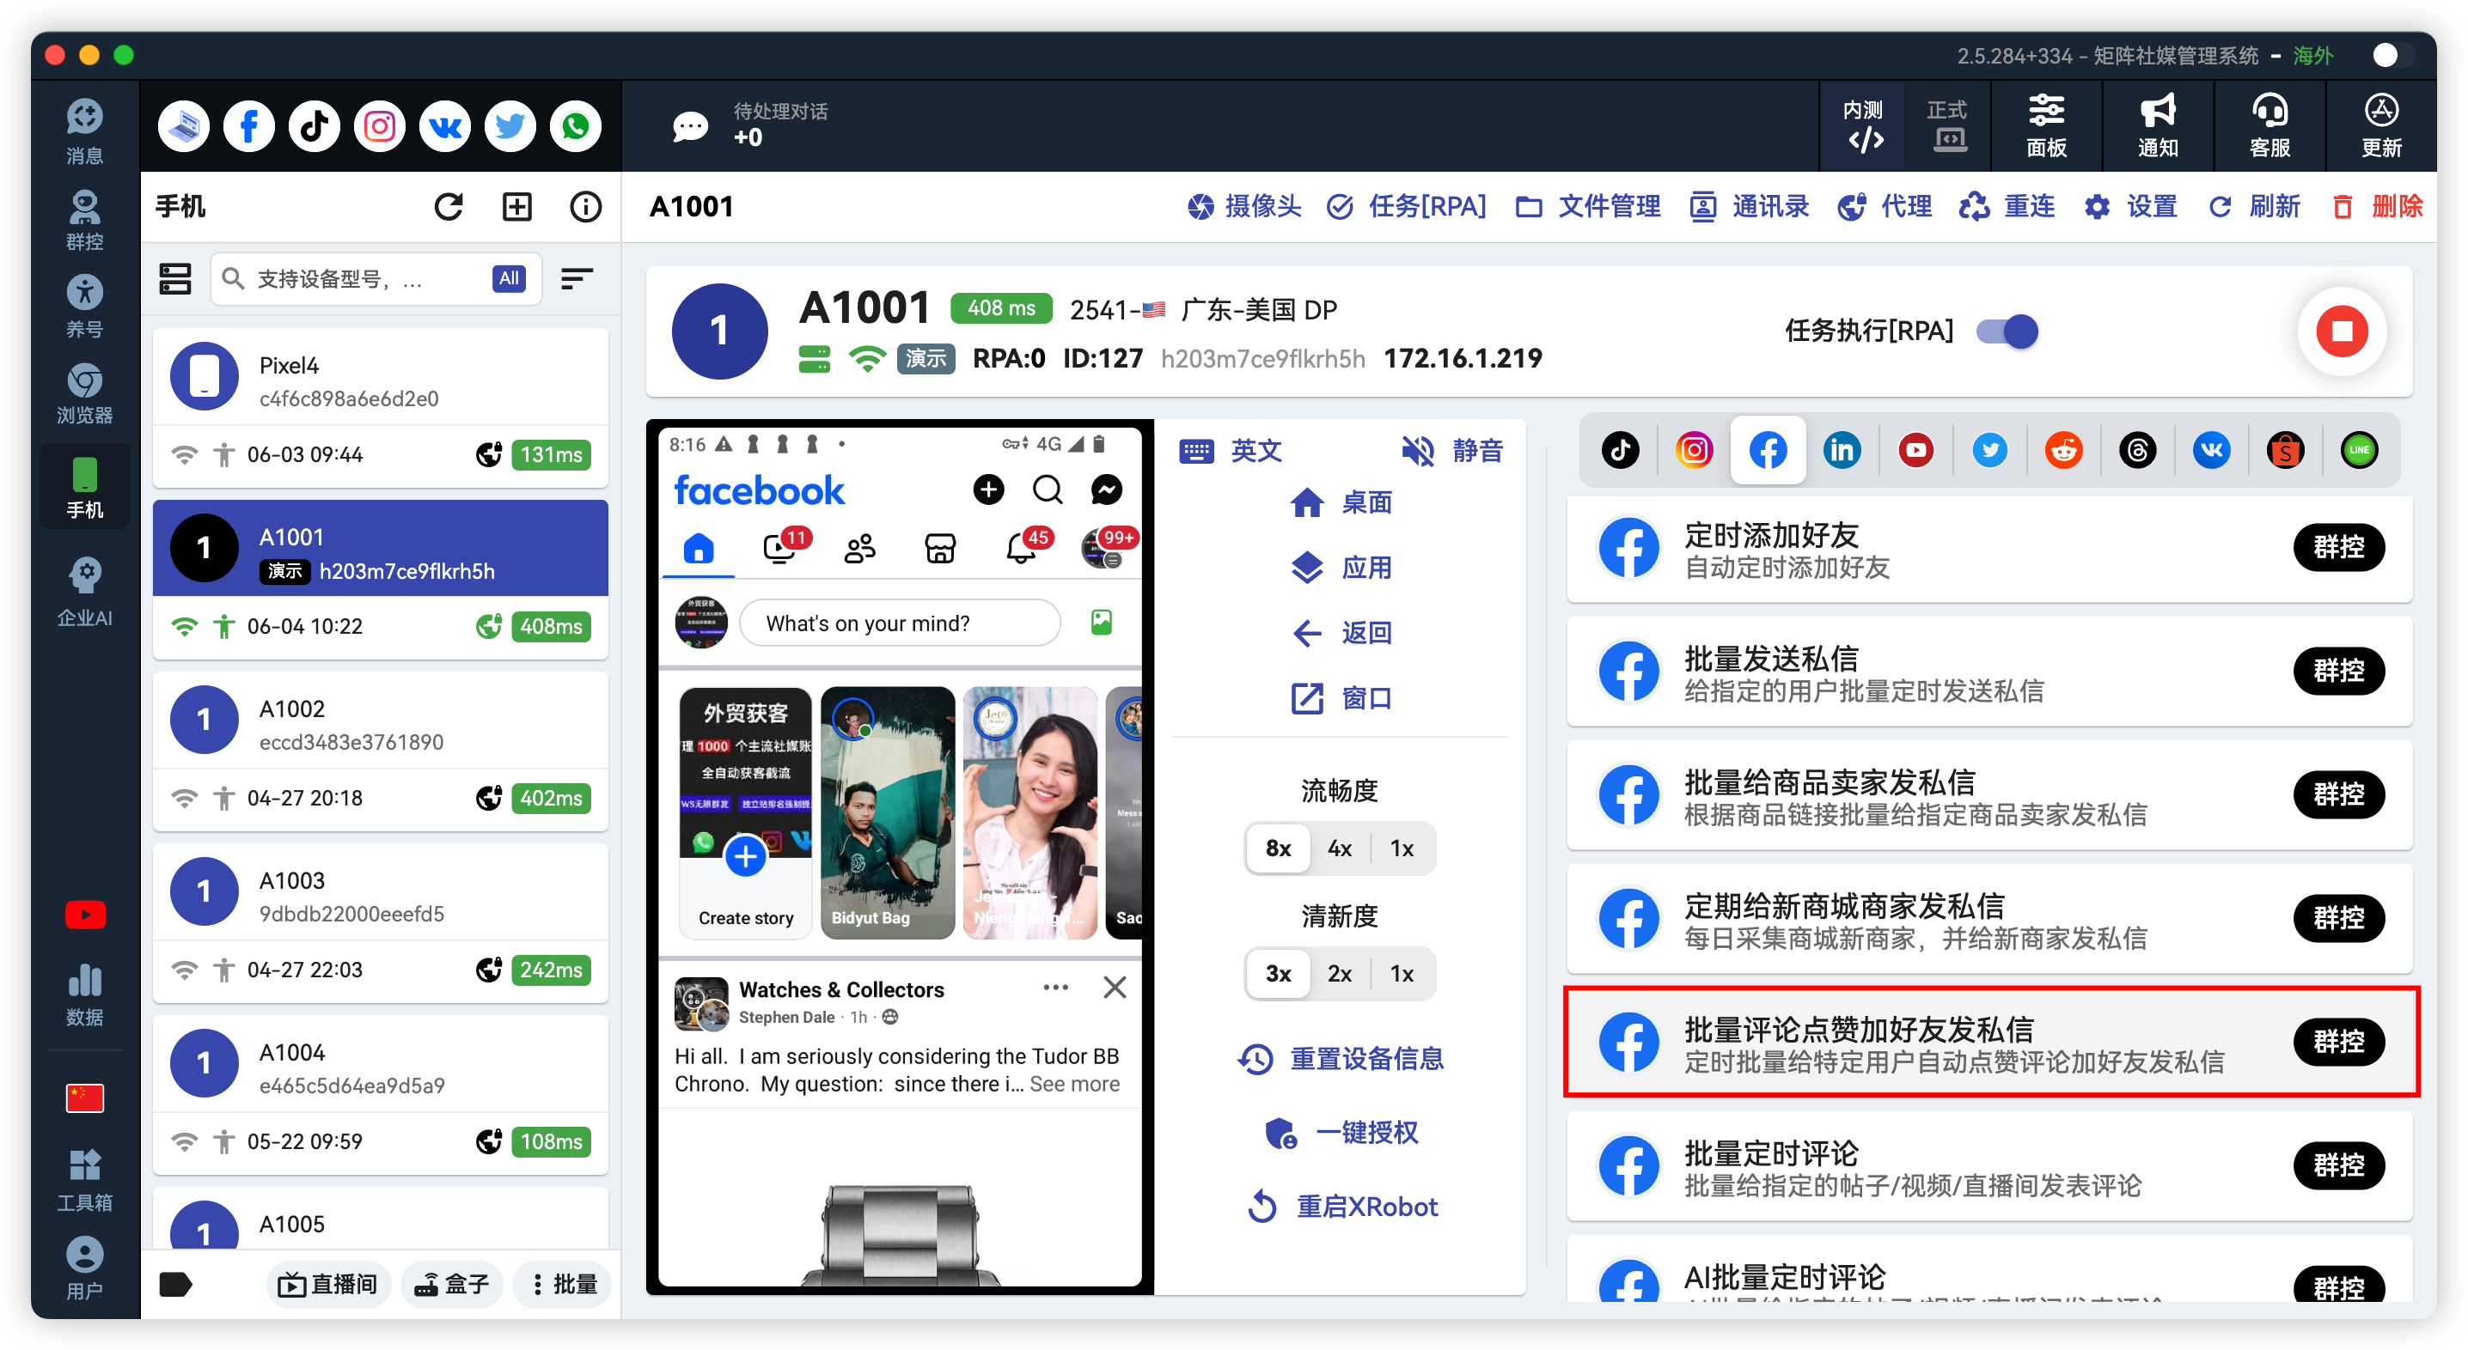Open 企业AI in the left sidebar
Viewport: 2468px width, 1350px height.
coord(84,592)
